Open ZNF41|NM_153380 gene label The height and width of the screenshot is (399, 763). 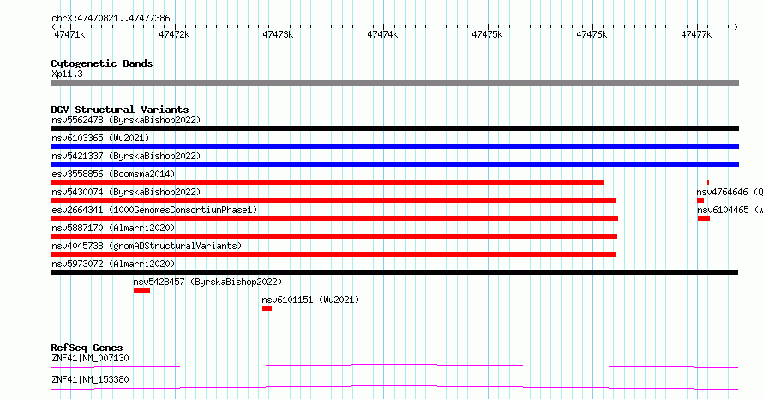[x=91, y=379]
